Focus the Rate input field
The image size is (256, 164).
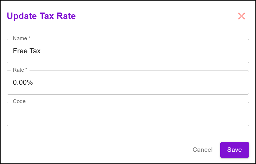point(128,82)
